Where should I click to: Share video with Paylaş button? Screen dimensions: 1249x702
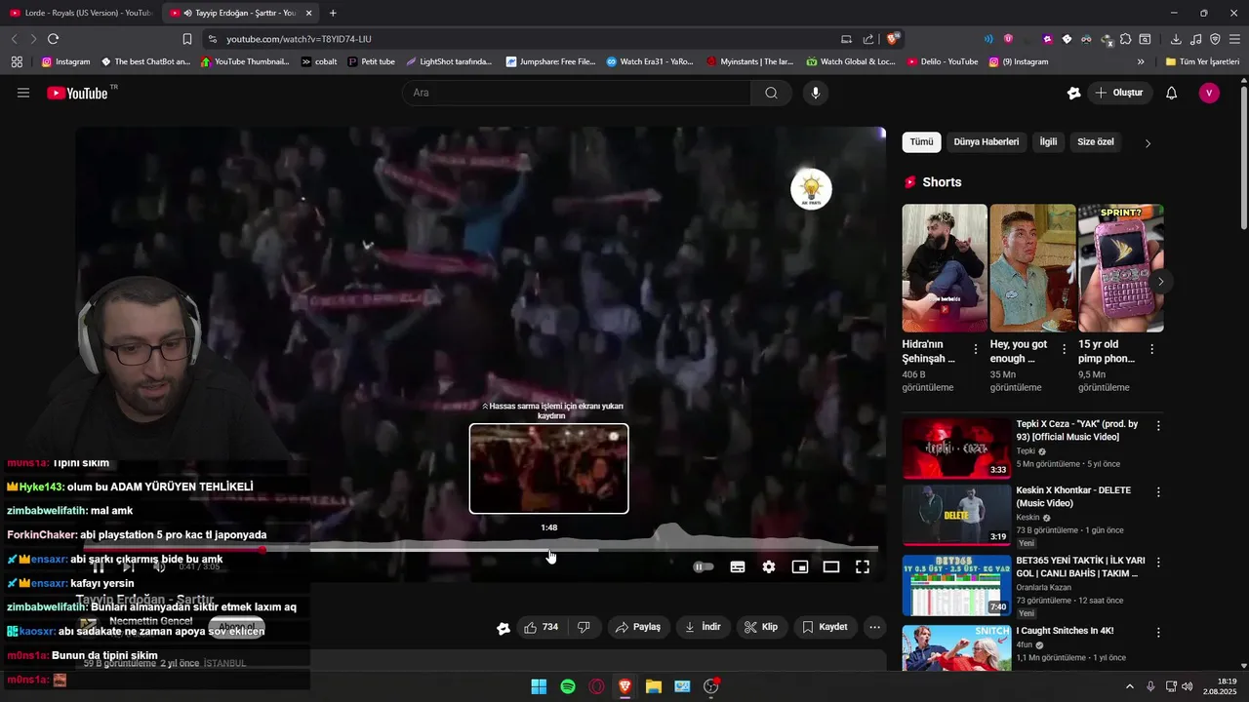[638, 627]
